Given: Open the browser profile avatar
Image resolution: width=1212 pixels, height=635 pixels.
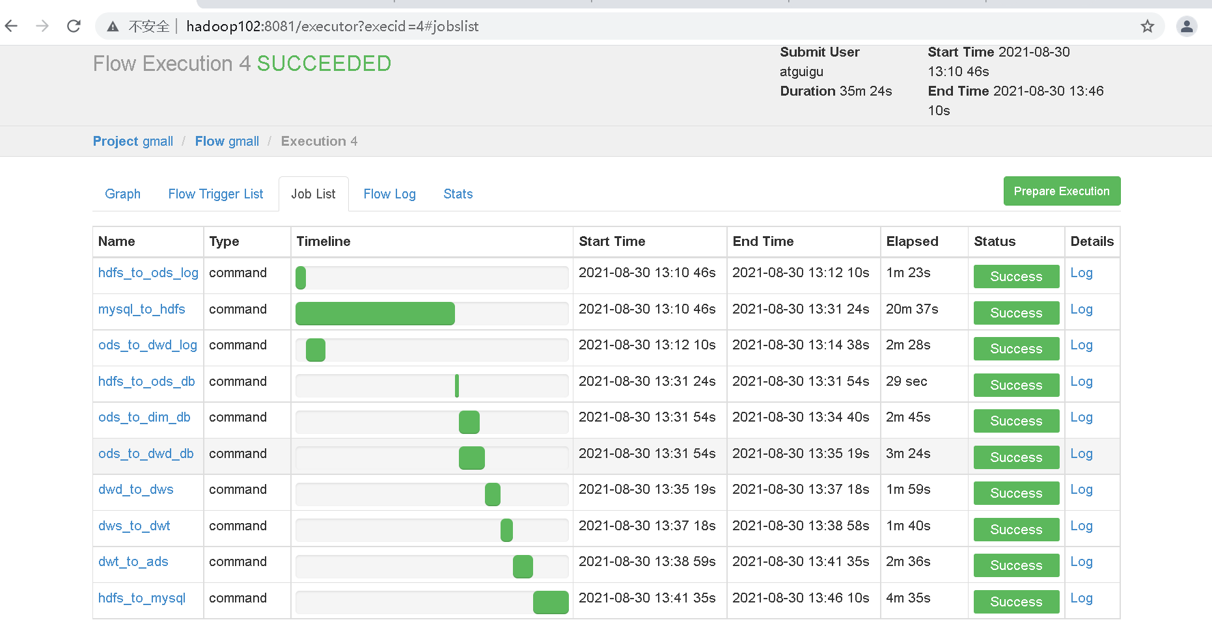Looking at the screenshot, I should click(x=1187, y=26).
